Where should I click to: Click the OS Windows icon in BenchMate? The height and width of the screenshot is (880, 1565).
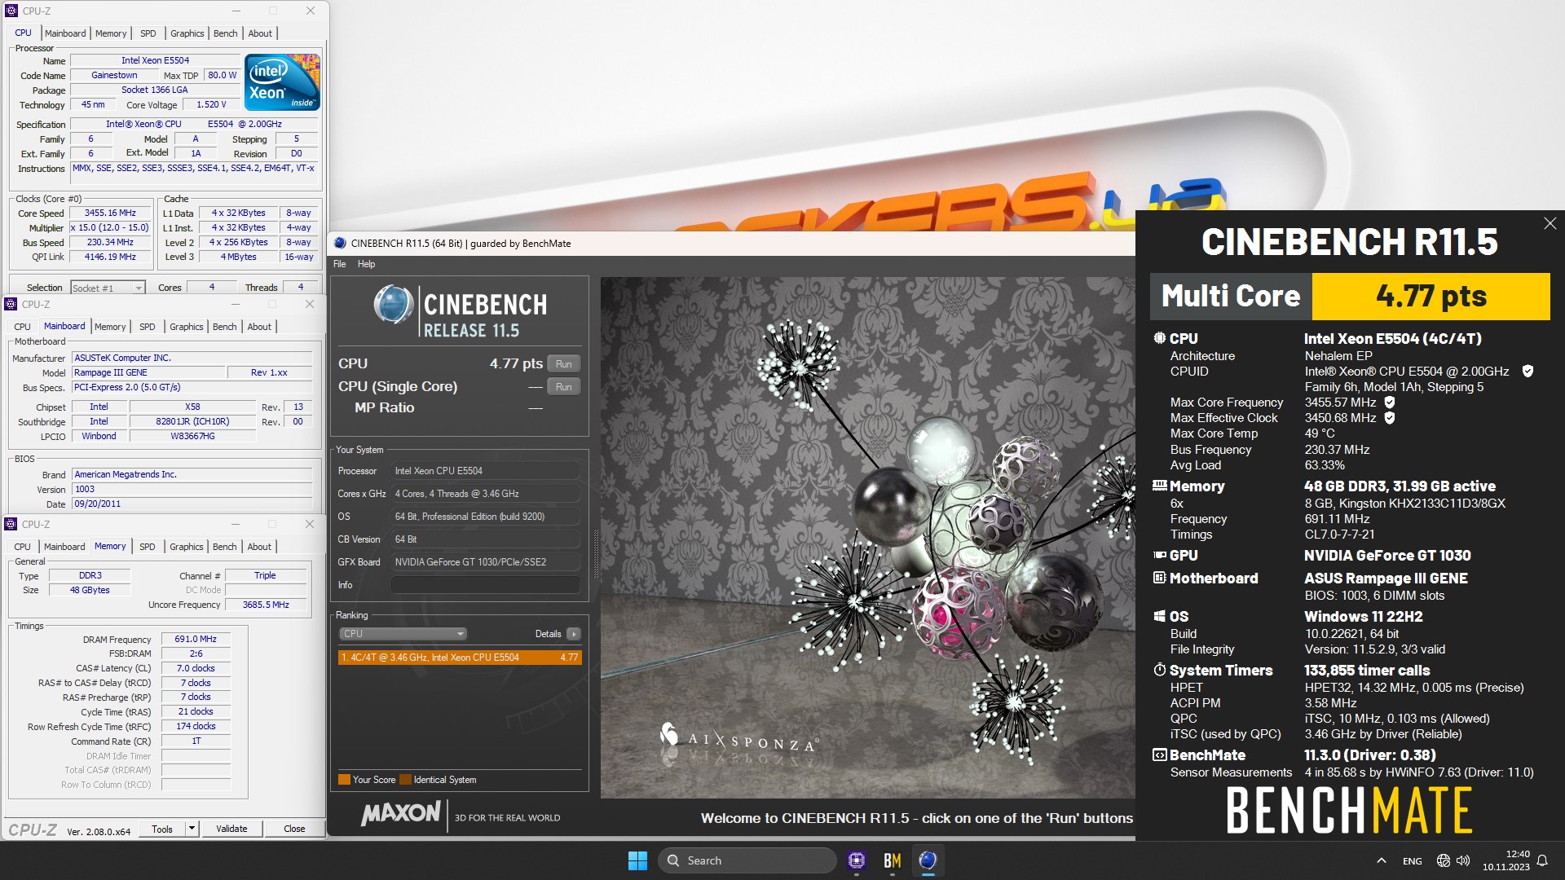coord(1159,616)
